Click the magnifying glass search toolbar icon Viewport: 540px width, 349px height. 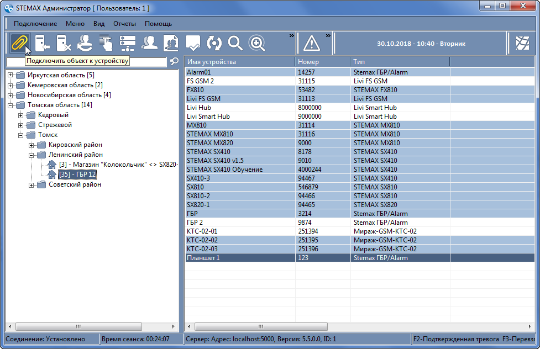point(235,44)
